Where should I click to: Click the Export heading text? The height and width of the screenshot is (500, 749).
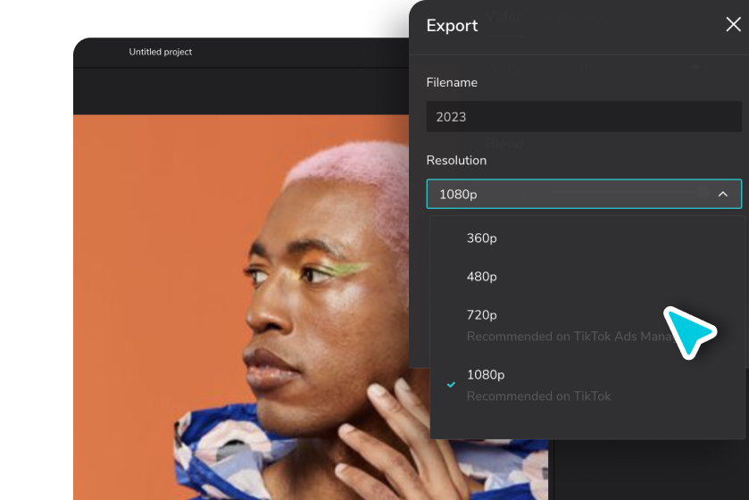(452, 26)
